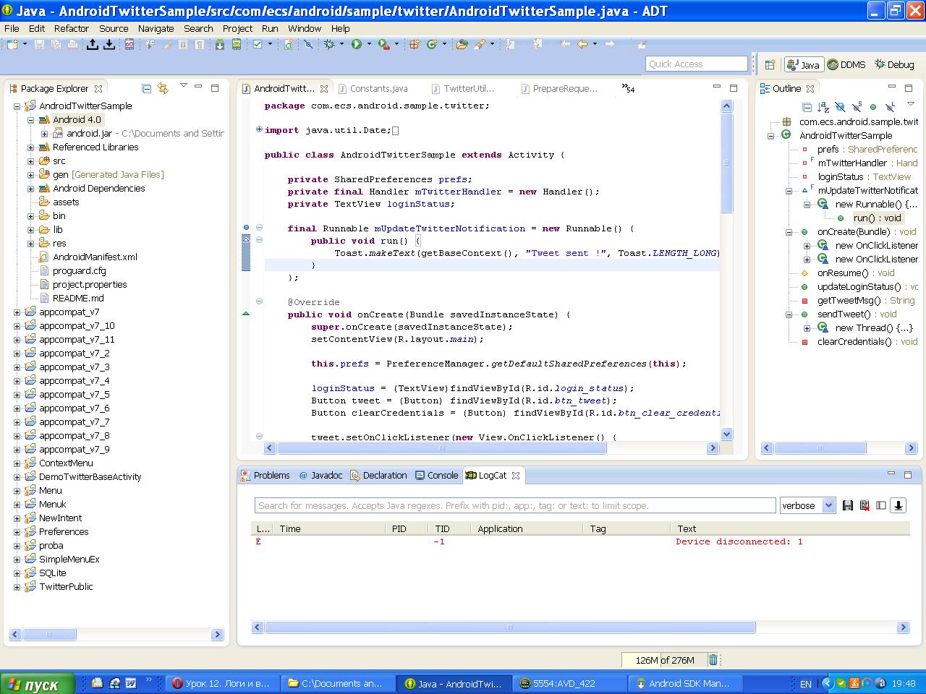Open the Navigate menu

tap(156, 28)
